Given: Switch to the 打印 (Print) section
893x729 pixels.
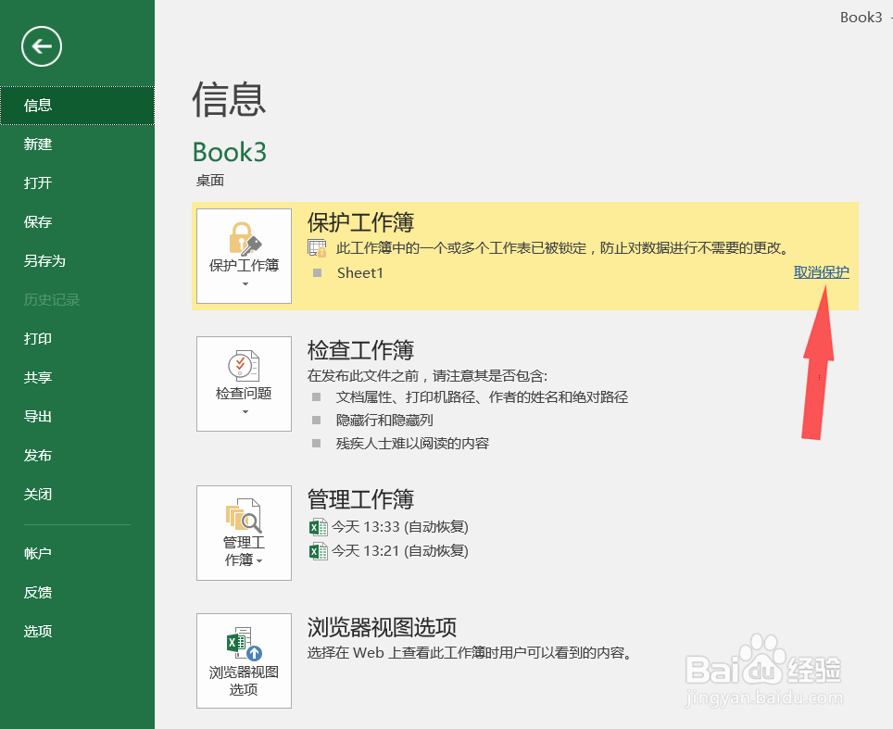Looking at the screenshot, I should pyautogui.click(x=37, y=338).
